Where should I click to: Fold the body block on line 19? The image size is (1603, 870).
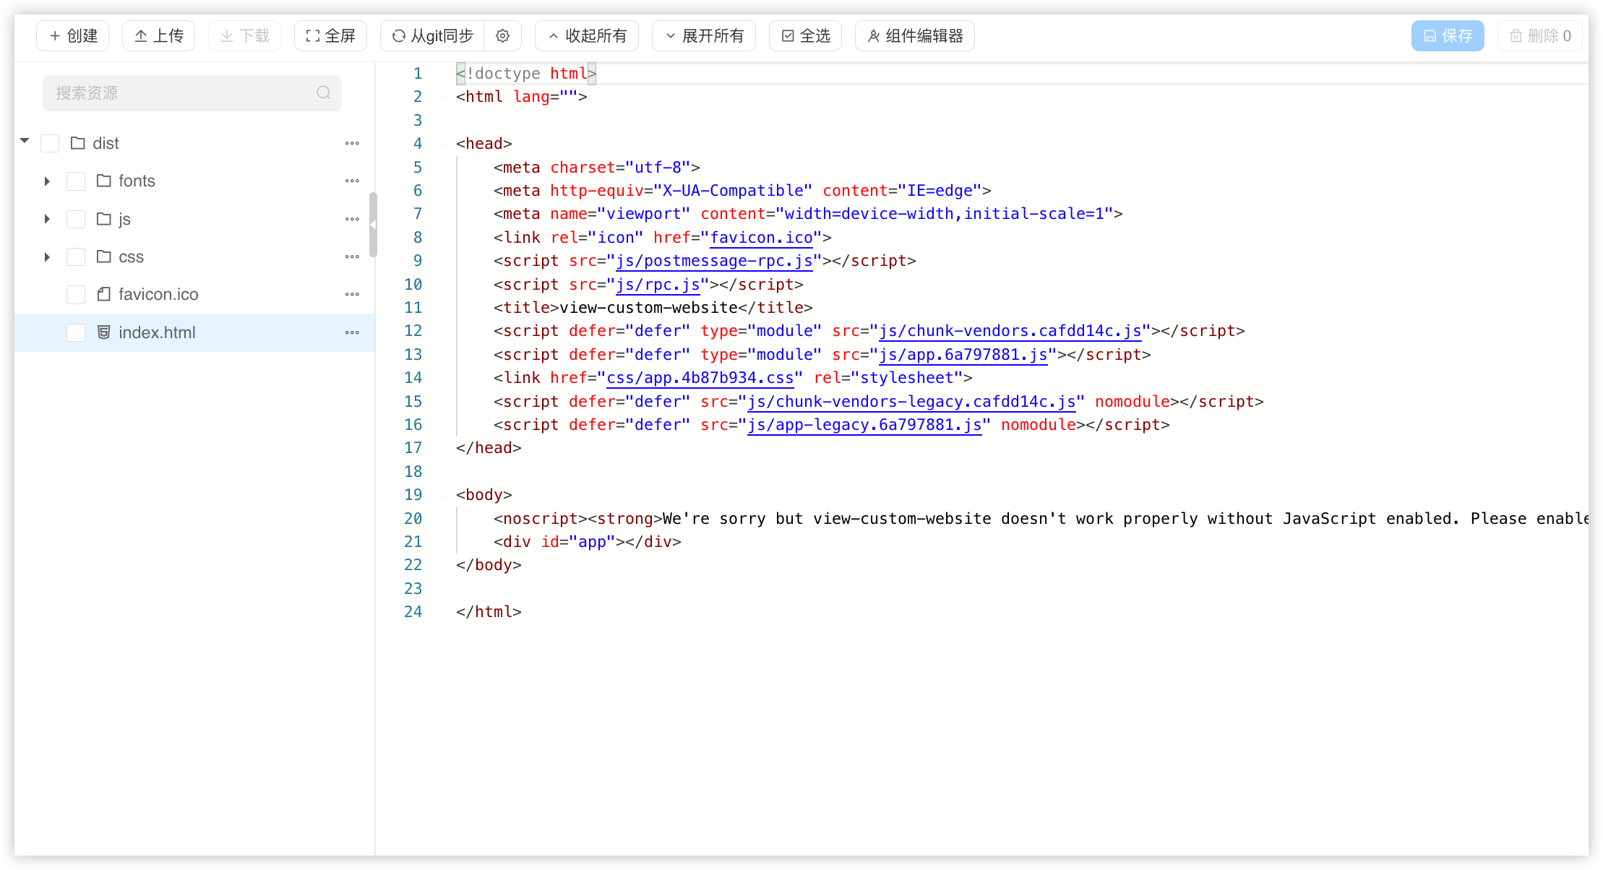pyautogui.click(x=442, y=495)
